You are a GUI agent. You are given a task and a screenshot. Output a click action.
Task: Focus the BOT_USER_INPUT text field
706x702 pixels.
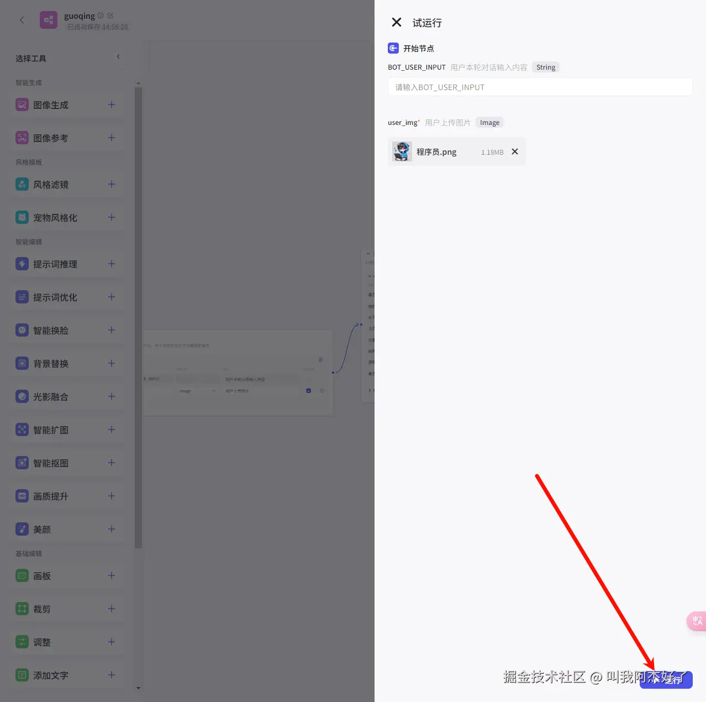point(540,87)
